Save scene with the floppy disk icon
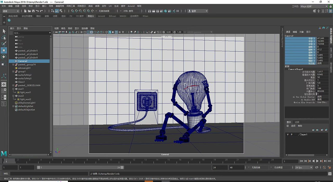The height and width of the screenshot is (182, 333). tap(33, 11)
